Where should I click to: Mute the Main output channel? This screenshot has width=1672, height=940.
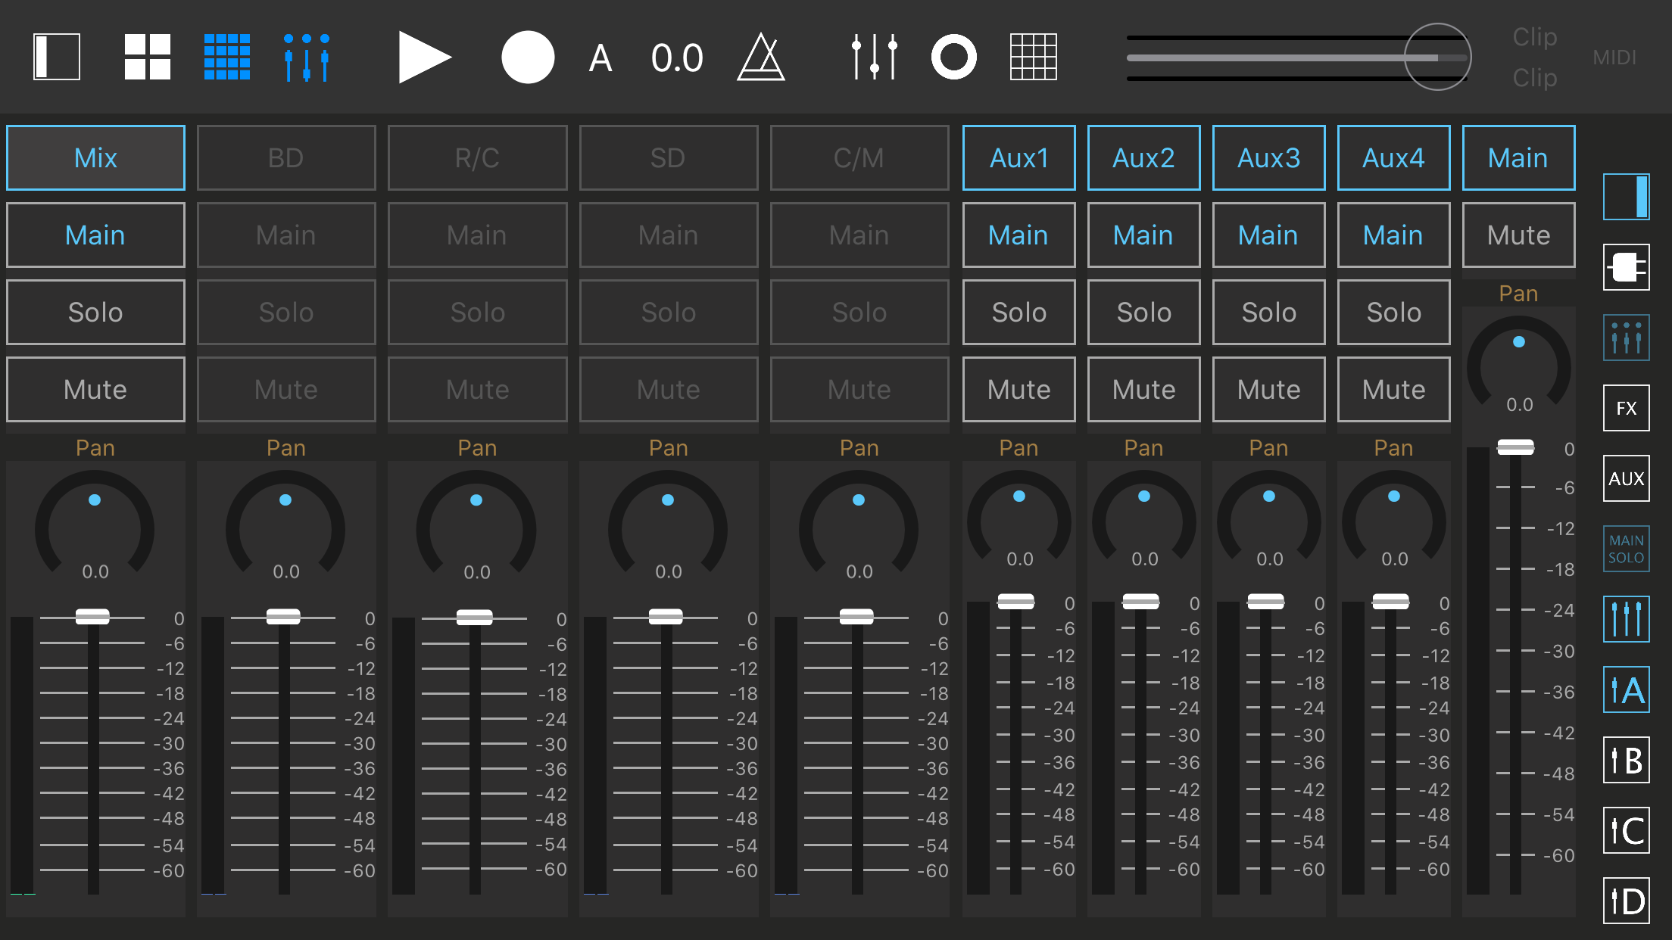(x=1518, y=235)
